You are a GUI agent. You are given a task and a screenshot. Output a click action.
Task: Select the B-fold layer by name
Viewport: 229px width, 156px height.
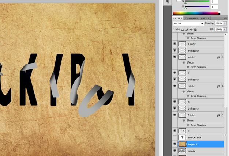[x=191, y=115]
